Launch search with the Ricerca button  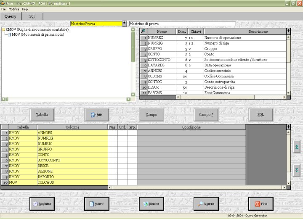(x=206, y=204)
